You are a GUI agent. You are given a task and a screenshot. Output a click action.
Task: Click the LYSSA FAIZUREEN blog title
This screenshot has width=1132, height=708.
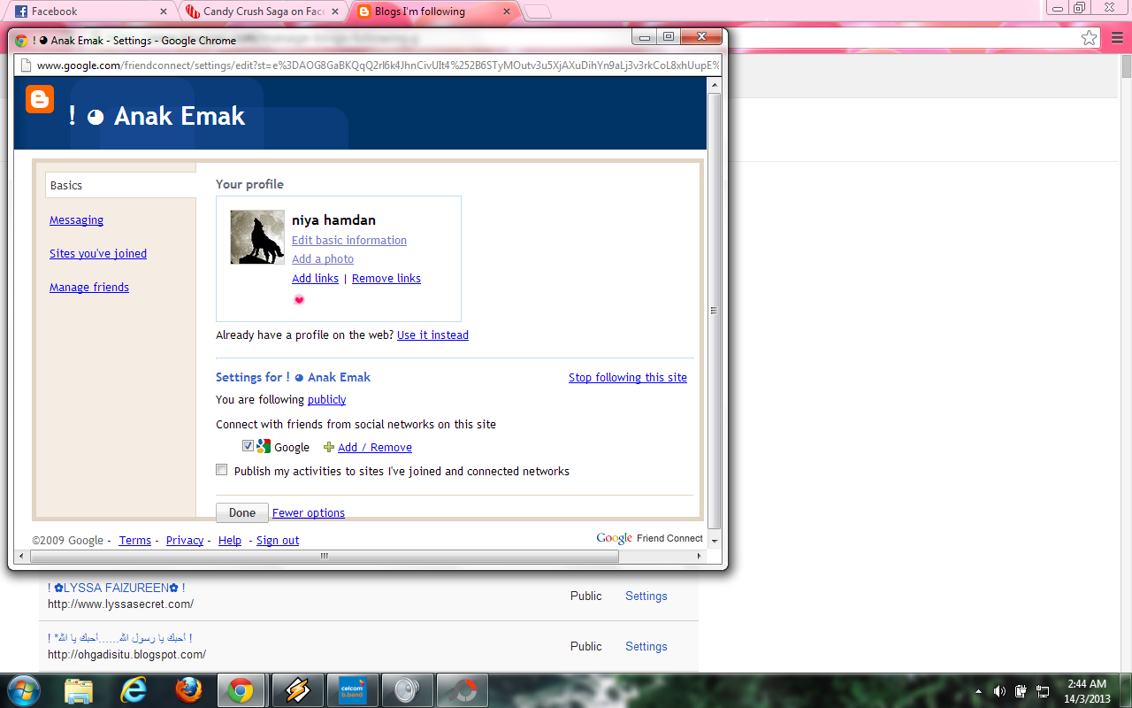point(116,588)
